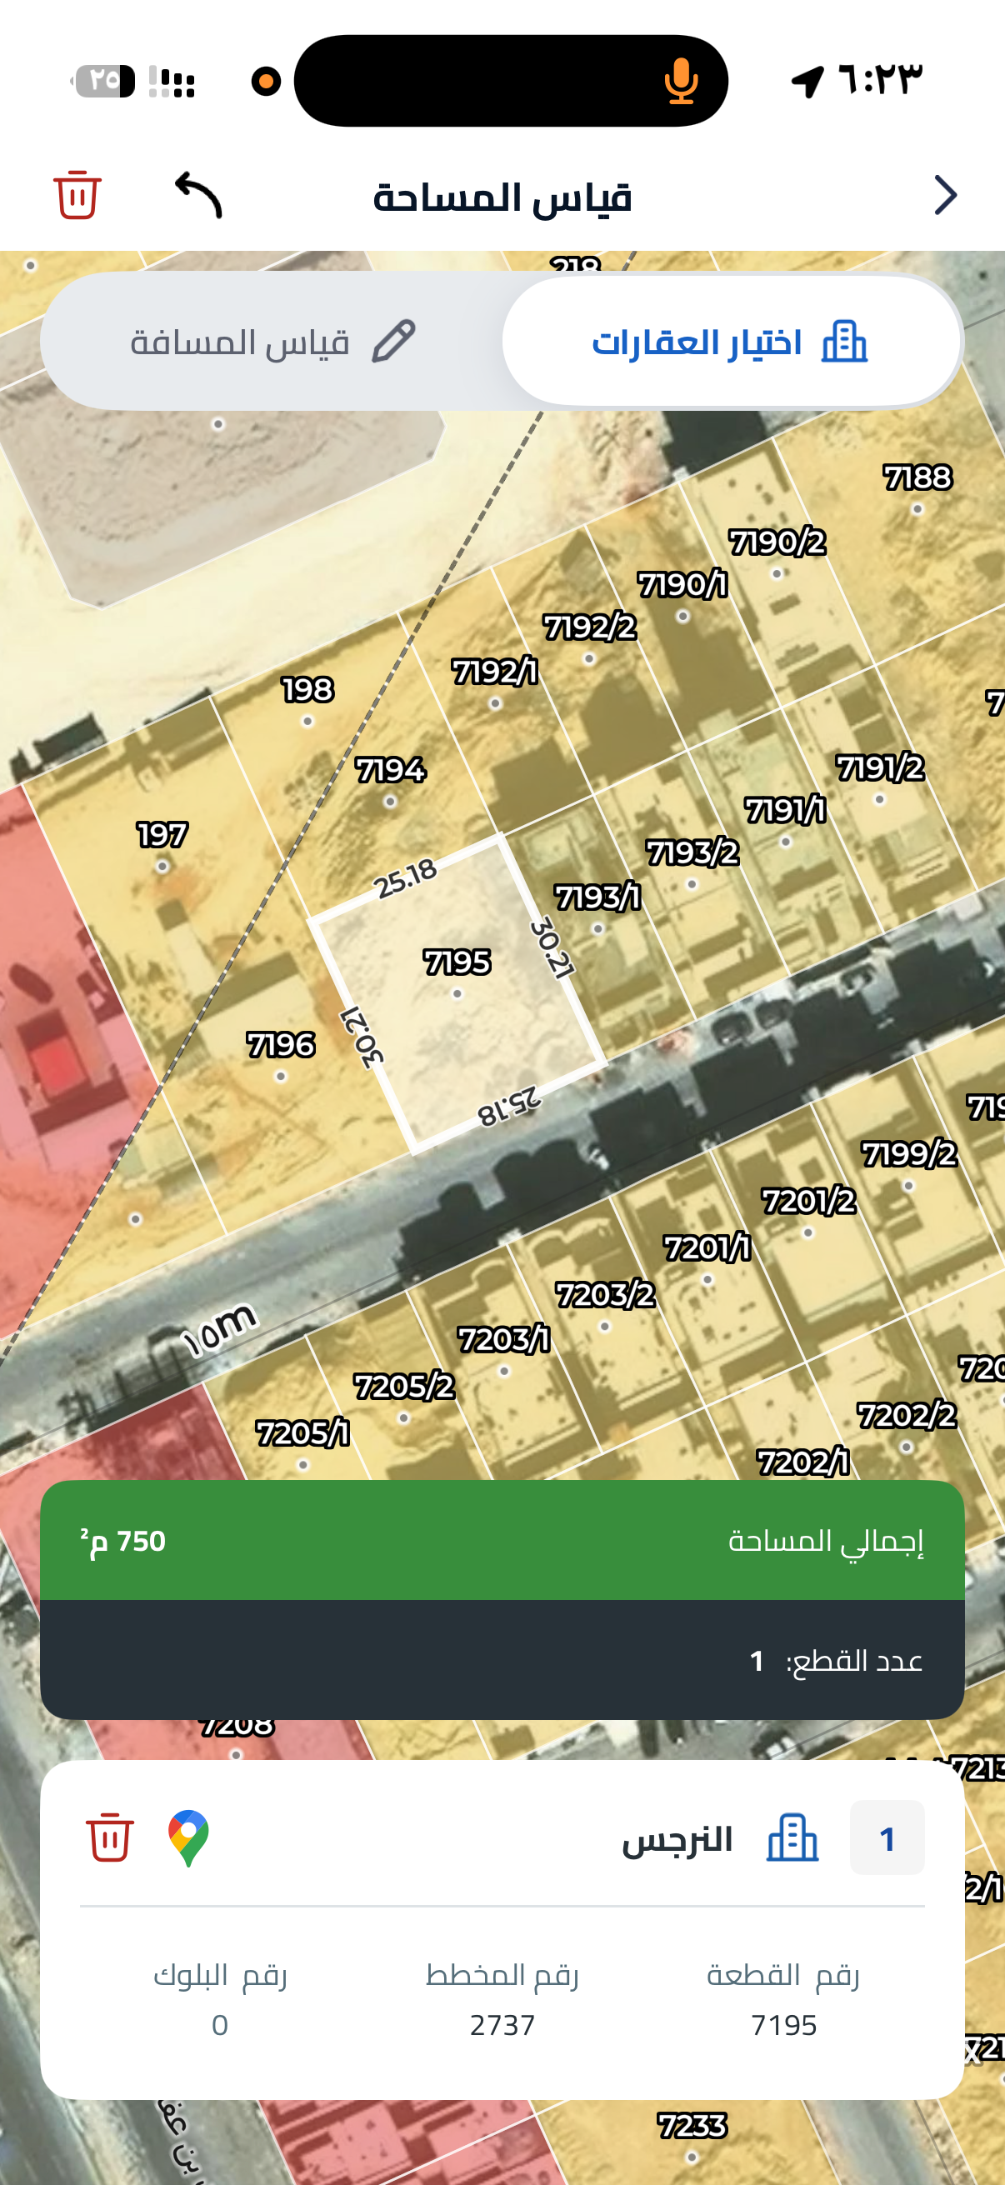
Task: Select parcel 7191/1 on the map
Action: pos(785,811)
